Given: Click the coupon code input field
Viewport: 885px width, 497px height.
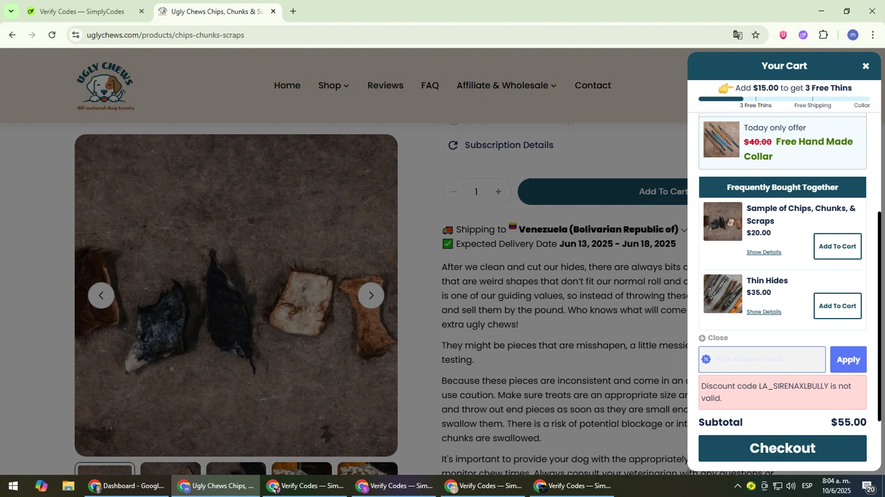Looking at the screenshot, I should point(762,359).
